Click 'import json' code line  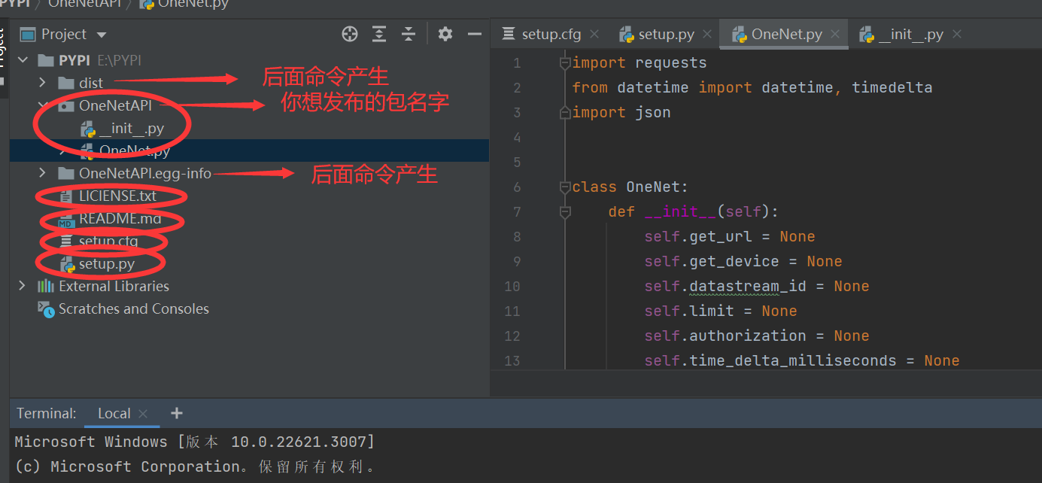pos(621,113)
